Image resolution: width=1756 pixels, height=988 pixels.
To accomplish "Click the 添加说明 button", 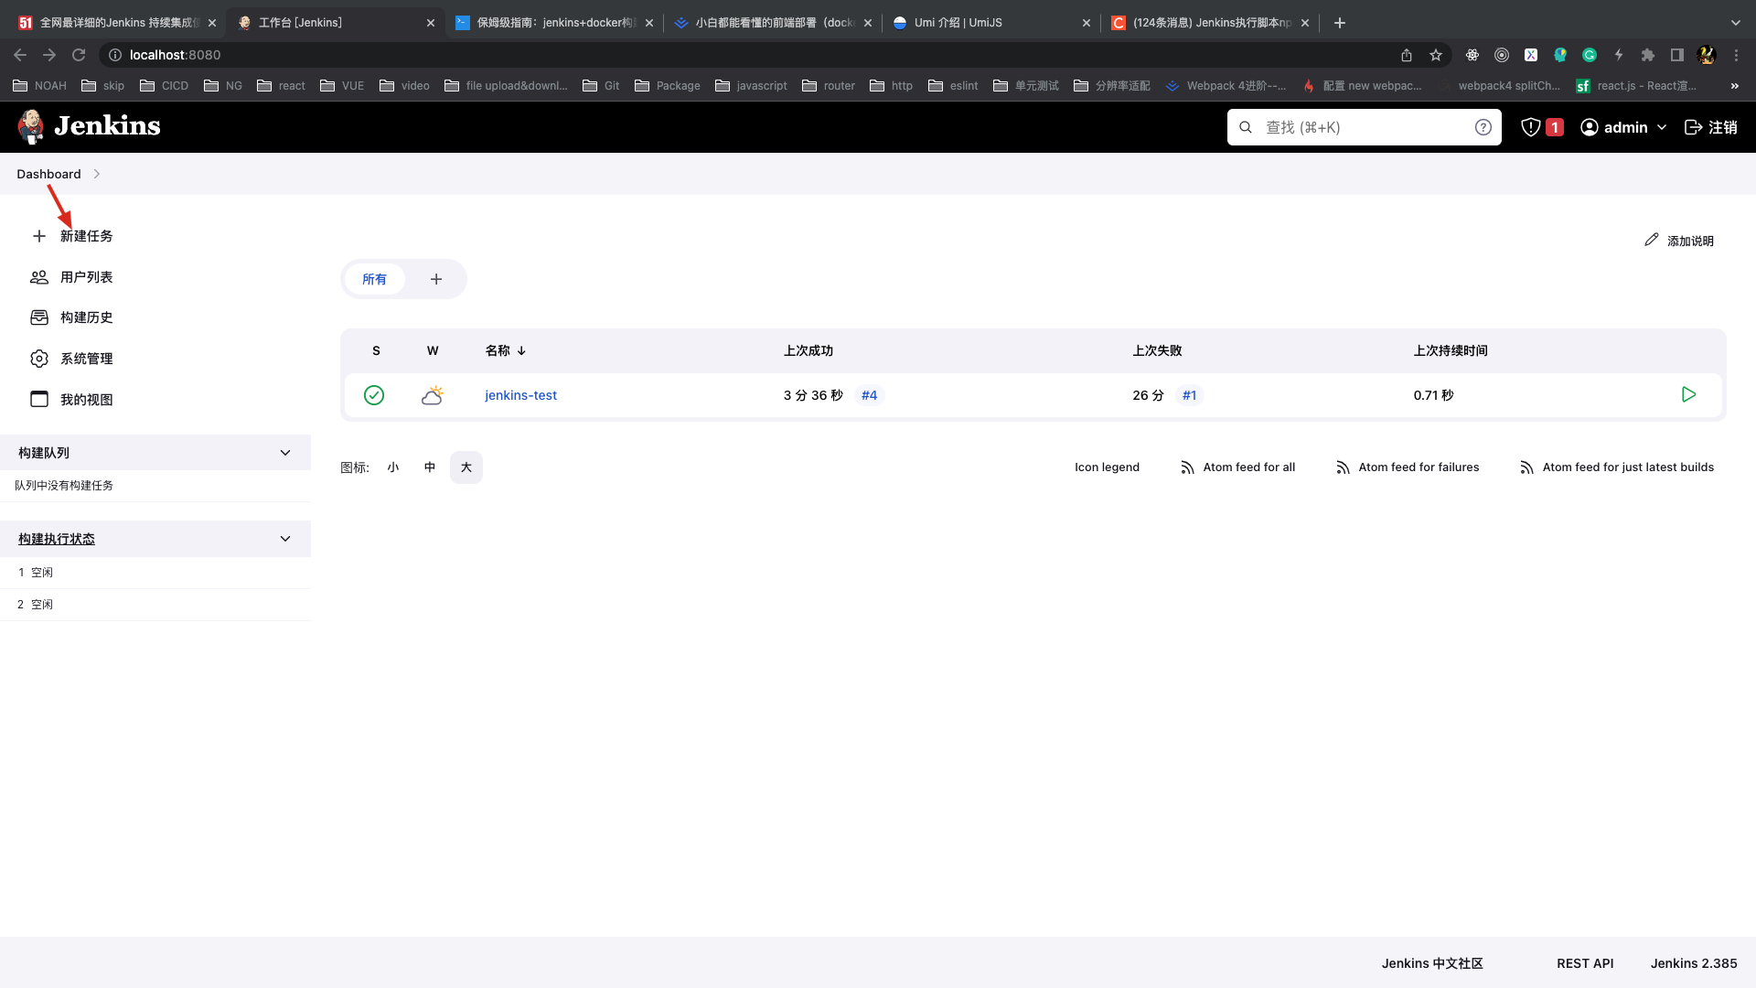I will (x=1679, y=240).
